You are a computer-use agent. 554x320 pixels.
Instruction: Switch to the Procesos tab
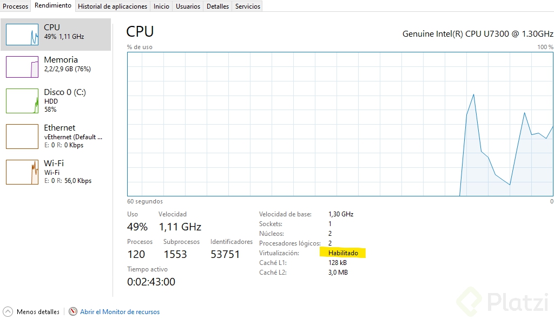[15, 6]
